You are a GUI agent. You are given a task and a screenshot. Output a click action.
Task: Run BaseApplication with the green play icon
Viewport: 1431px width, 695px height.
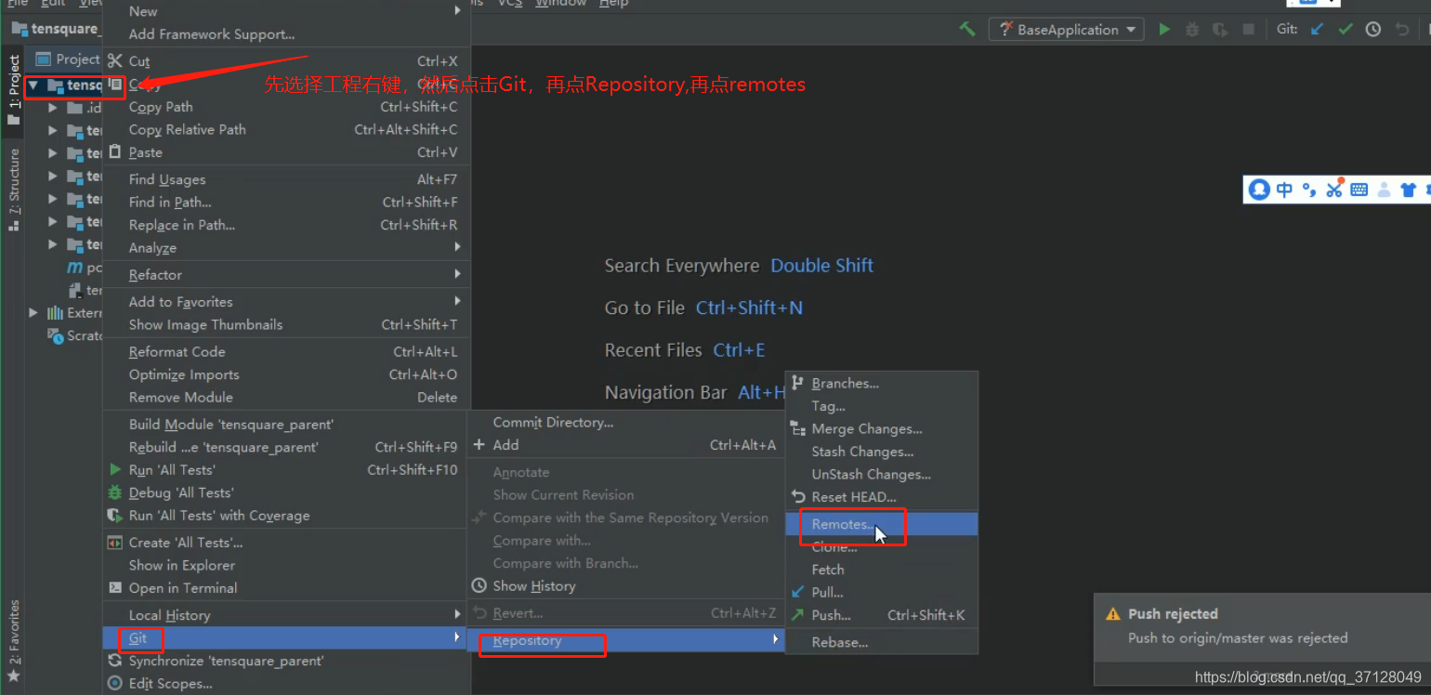point(1164,30)
